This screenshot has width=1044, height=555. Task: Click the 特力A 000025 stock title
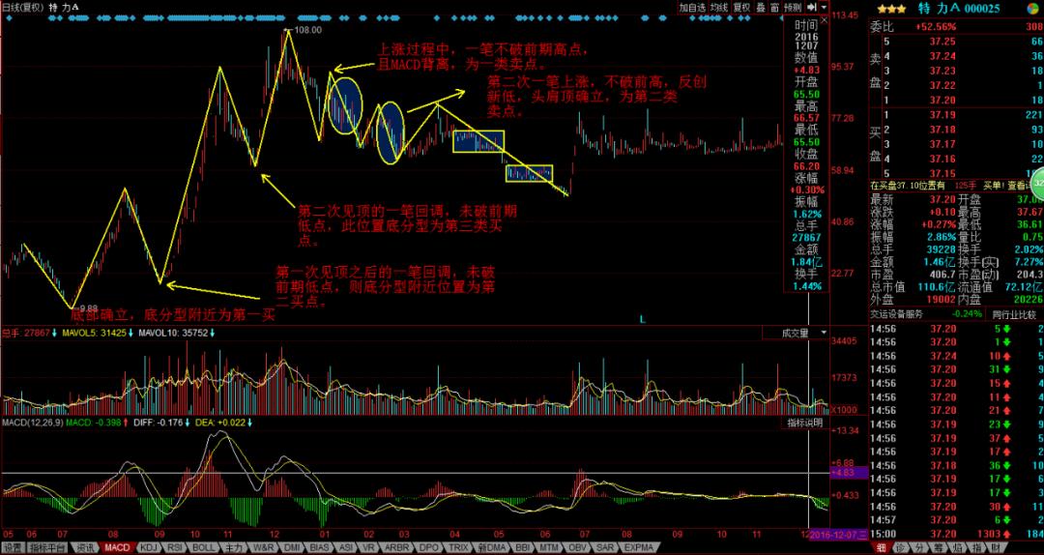pyautogui.click(x=958, y=8)
